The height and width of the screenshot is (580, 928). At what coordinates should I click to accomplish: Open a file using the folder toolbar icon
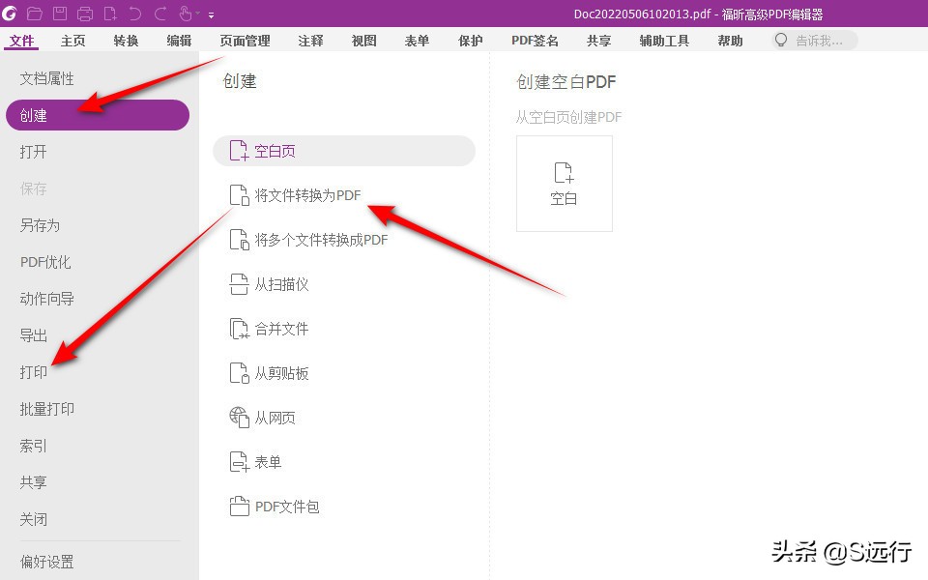pos(35,13)
